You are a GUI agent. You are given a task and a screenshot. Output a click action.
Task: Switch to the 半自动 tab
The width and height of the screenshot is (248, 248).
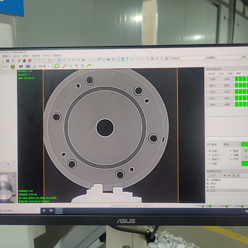pos(211,74)
